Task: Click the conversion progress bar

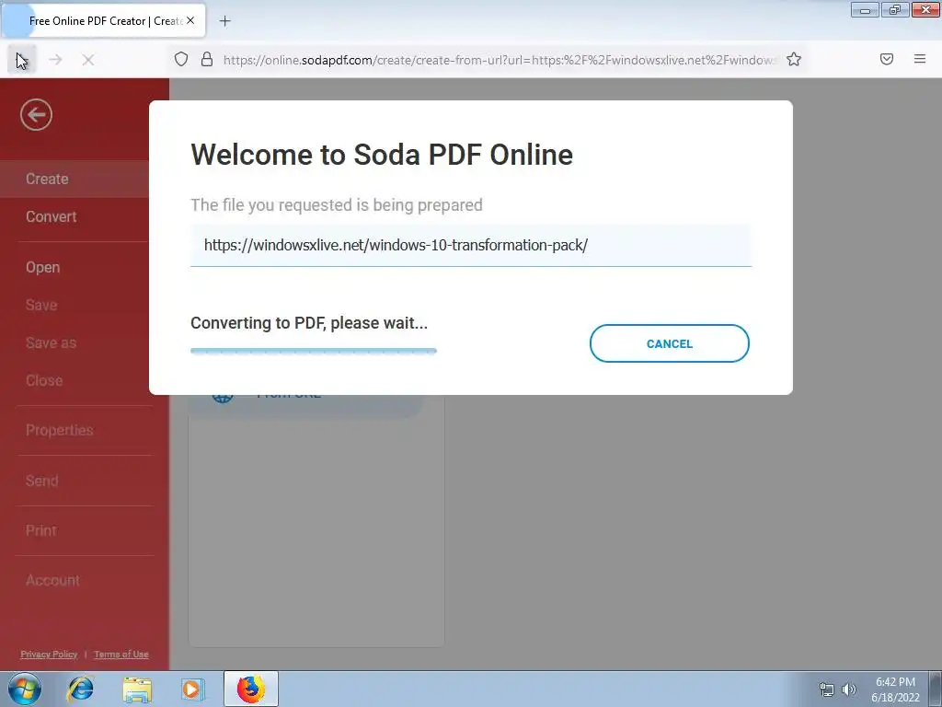Action: click(x=314, y=351)
